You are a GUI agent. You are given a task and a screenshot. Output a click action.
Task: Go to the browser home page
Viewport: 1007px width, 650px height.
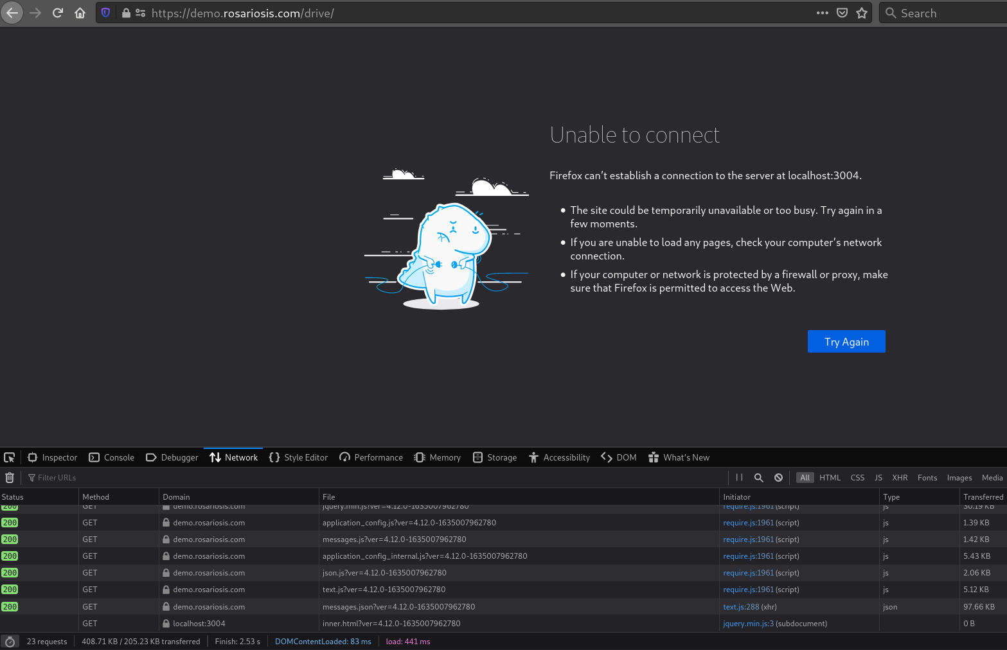[x=80, y=13]
